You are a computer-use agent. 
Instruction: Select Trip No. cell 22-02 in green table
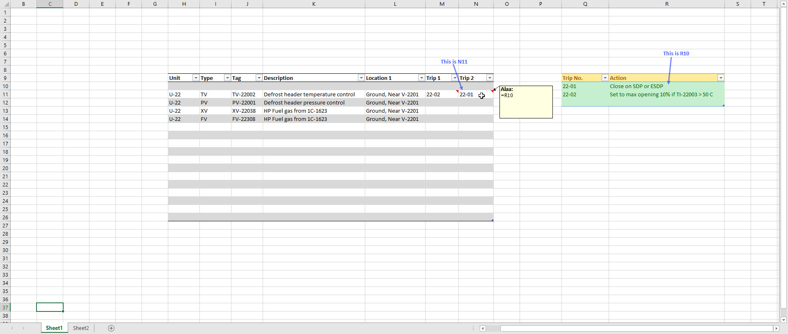point(585,94)
